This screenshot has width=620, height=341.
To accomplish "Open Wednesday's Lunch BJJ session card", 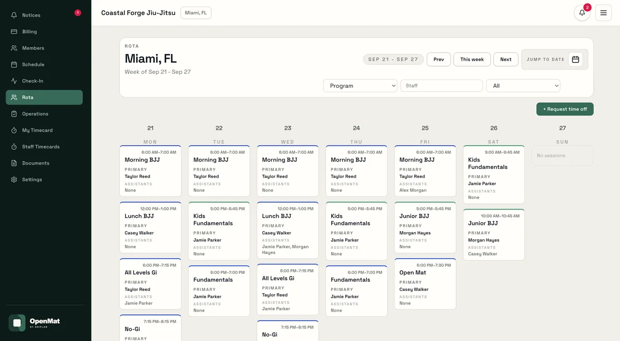I will pos(288,230).
